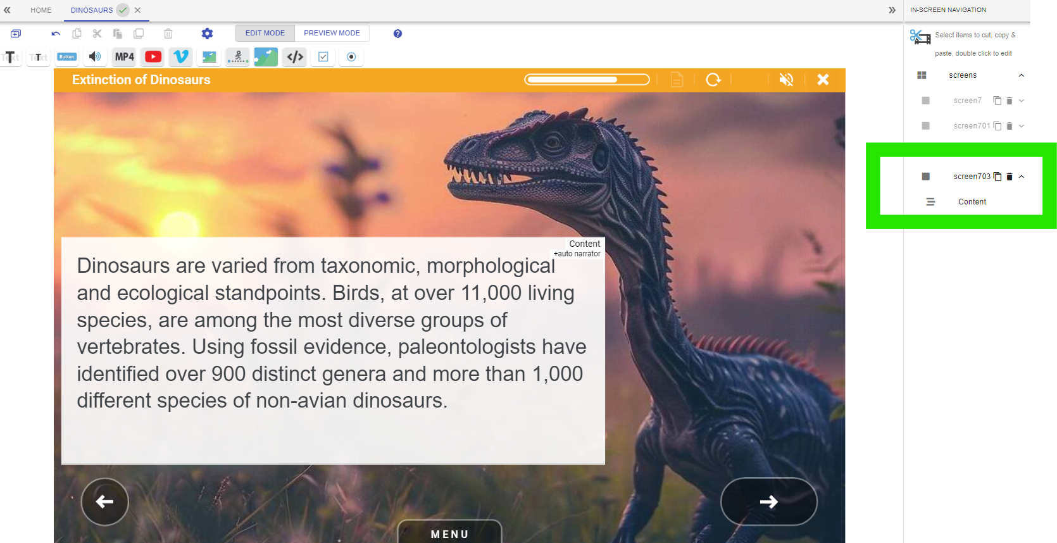Open the settings gear
Image resolution: width=1057 pixels, height=543 pixels.
click(x=207, y=34)
